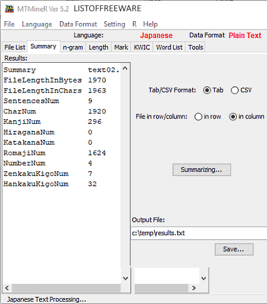Click the down arrow of Results scrollbar

point(125,279)
